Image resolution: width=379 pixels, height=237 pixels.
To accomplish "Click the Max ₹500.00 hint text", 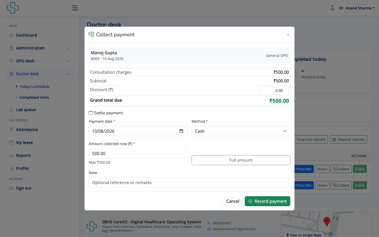I will click(99, 162).
